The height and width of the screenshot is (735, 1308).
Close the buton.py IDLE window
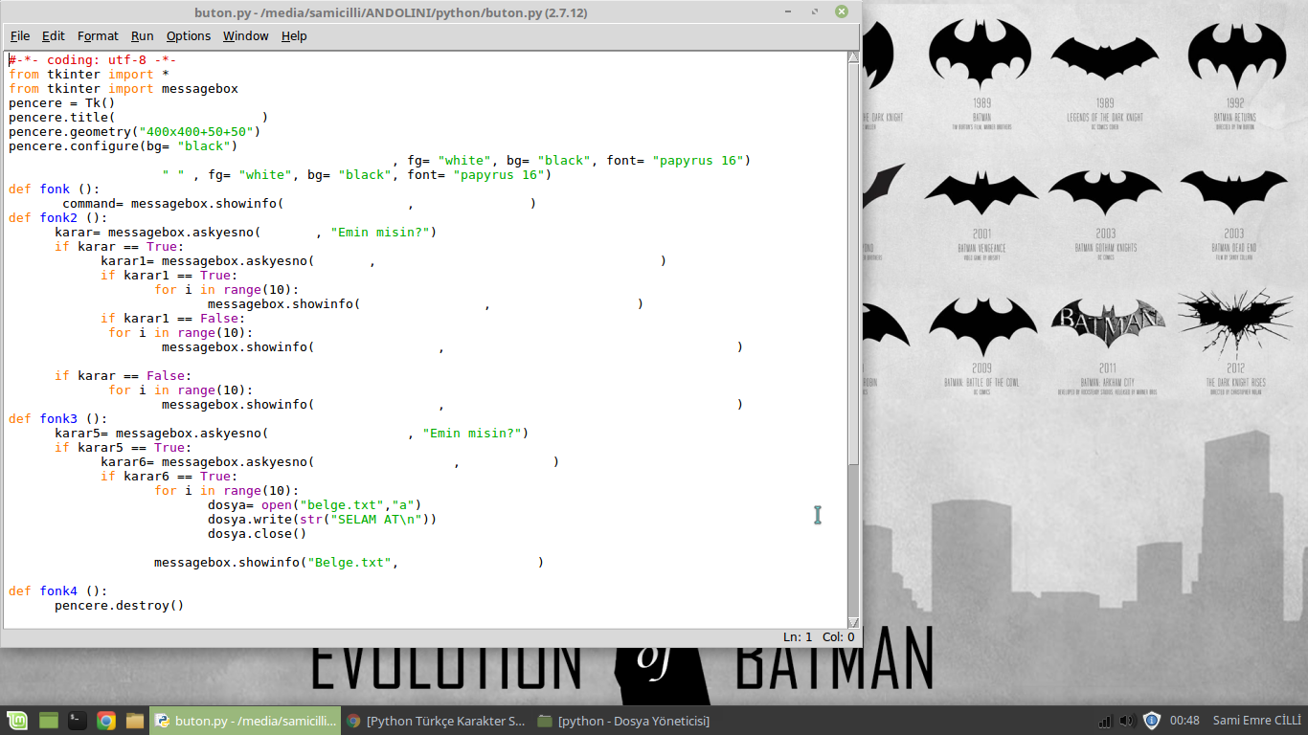[x=841, y=11]
